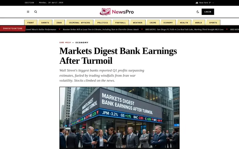The height and width of the screenshot is (149, 239).
Task: Click the NewsPro logo
Action: click(x=117, y=12)
